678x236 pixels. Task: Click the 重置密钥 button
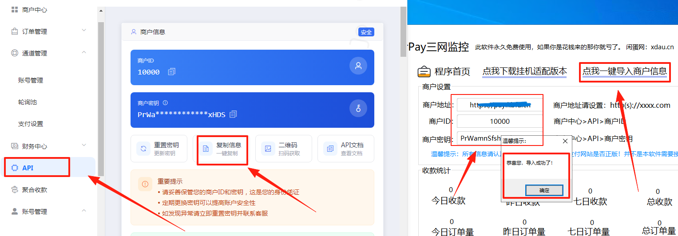159,149
